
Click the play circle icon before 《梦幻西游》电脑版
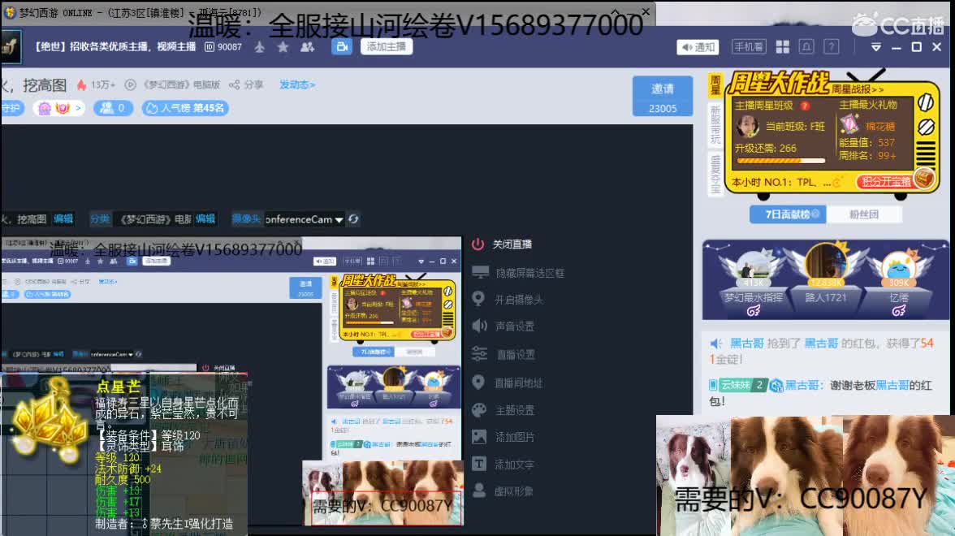point(130,84)
